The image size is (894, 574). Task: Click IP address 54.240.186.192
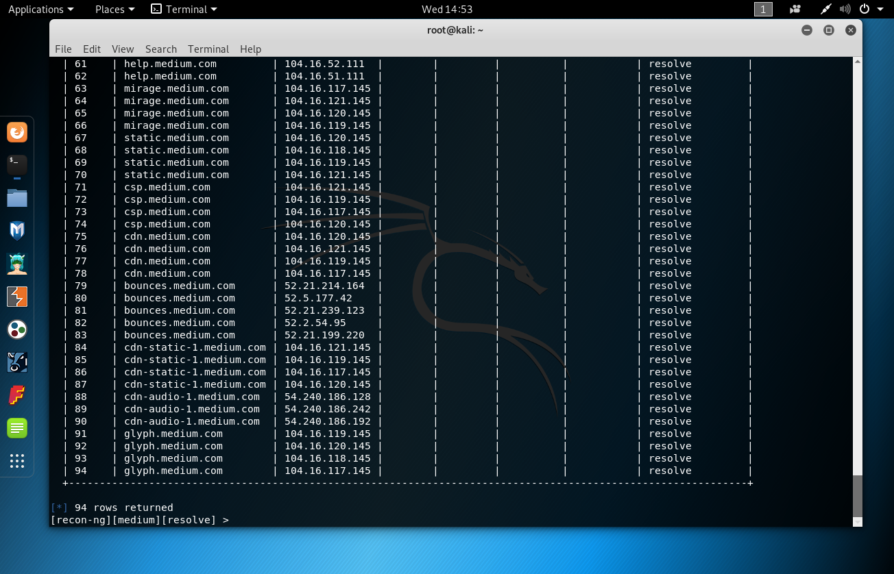(x=328, y=421)
